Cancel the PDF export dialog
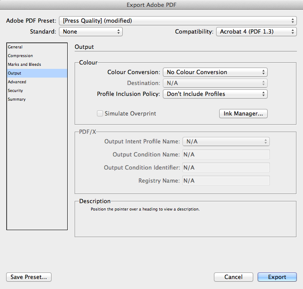303x289 pixels. (234, 277)
